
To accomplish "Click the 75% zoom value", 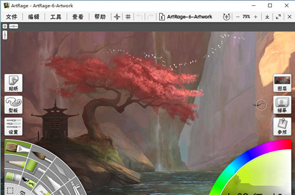I will tap(246, 17).
